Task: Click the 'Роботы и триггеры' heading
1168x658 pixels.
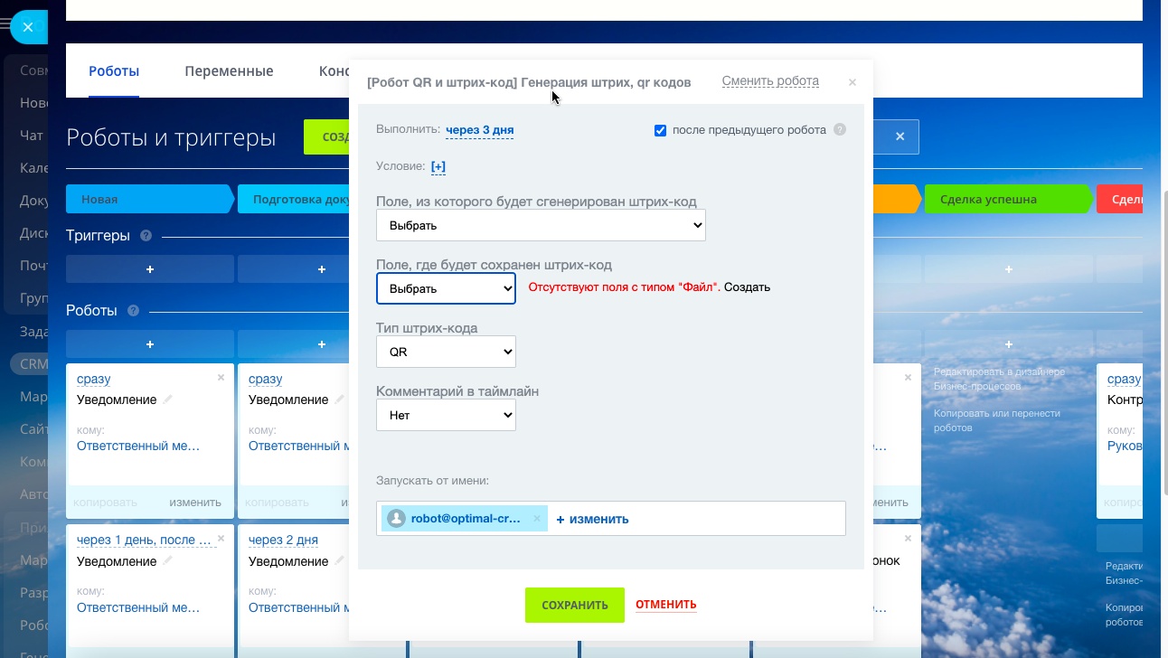Action: point(171,137)
